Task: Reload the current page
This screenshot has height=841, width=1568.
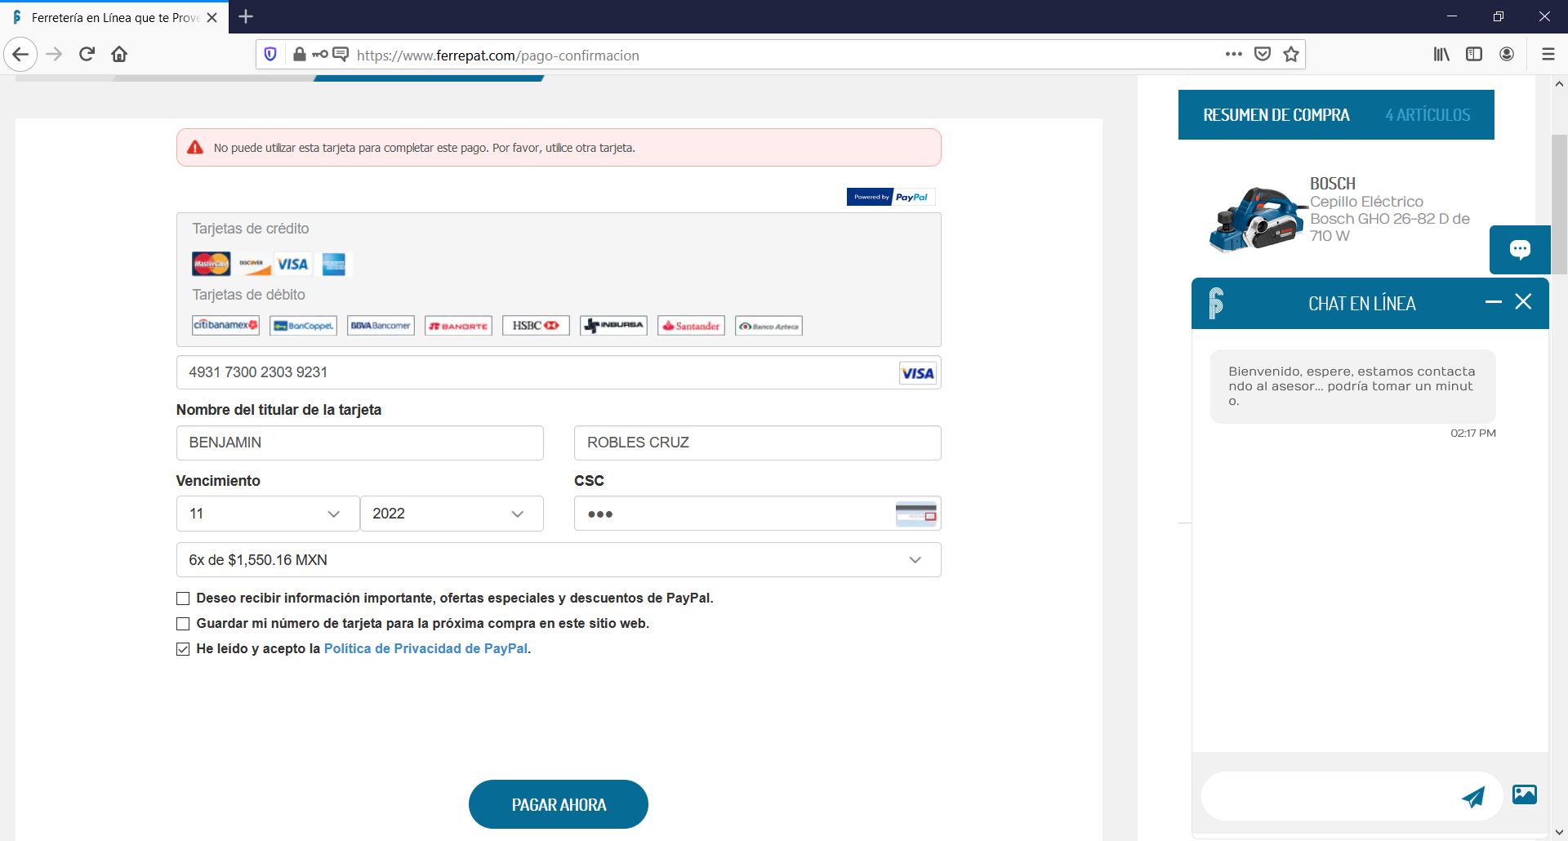Action: coord(87,55)
